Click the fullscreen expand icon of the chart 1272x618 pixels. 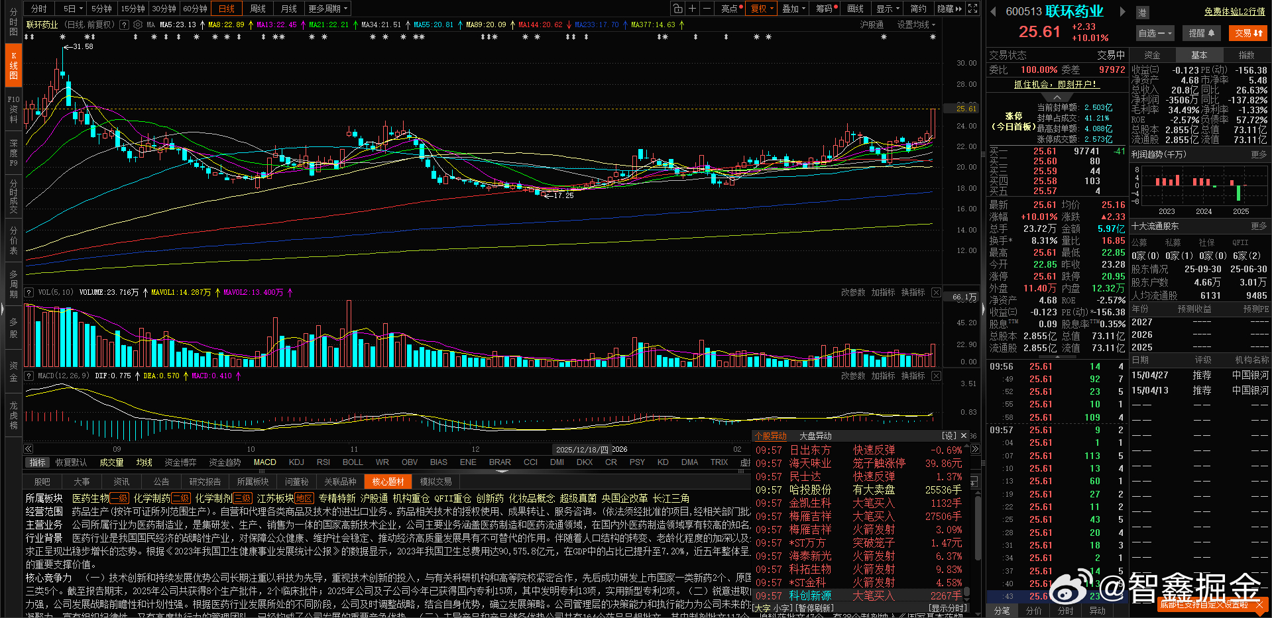(972, 9)
